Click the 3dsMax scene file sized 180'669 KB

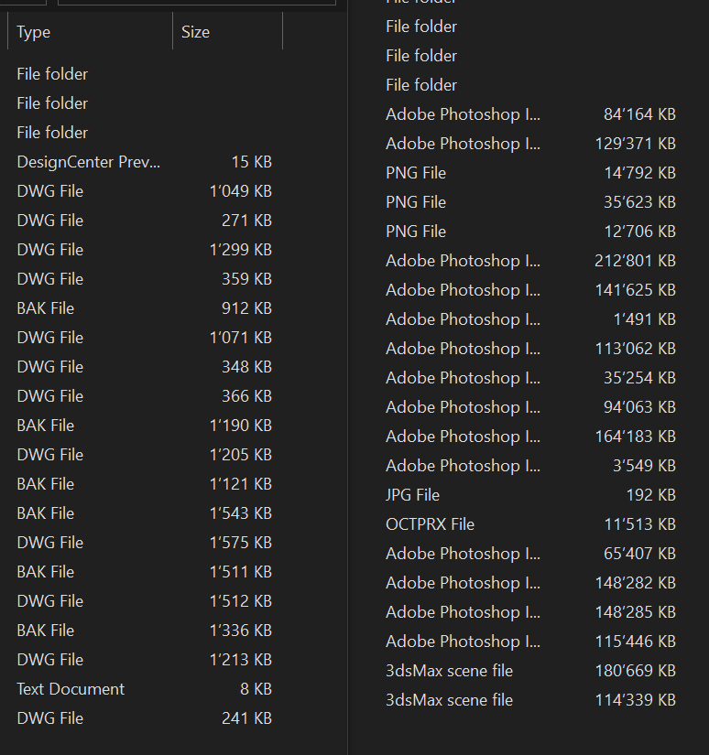[x=450, y=671]
